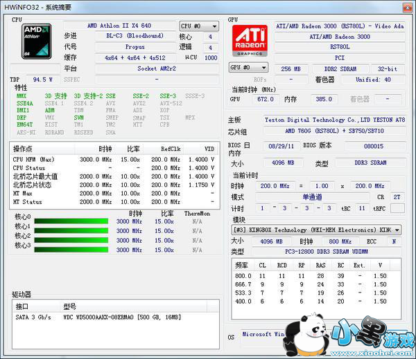Click the BIOS version 080015 field
The image size is (416, 359).
(374, 146)
